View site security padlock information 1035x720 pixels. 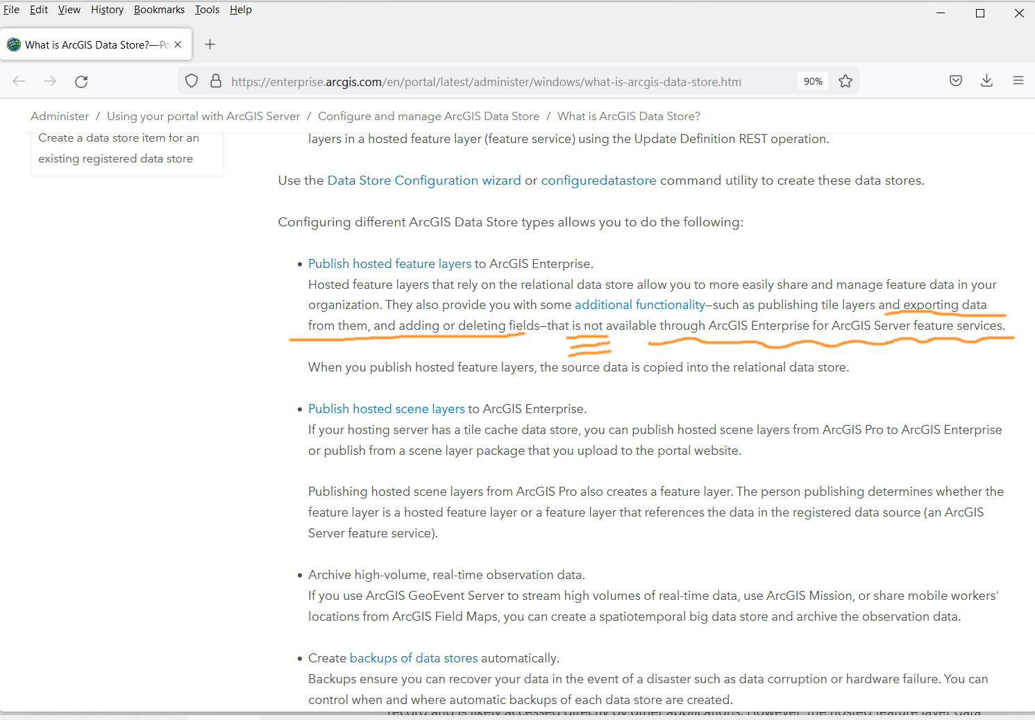216,81
